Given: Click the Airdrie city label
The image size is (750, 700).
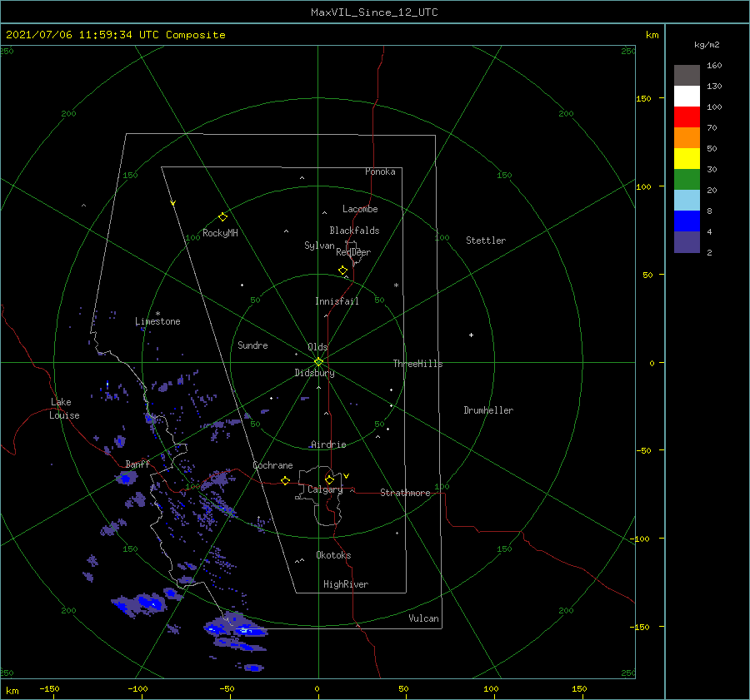Looking at the screenshot, I should 328,444.
